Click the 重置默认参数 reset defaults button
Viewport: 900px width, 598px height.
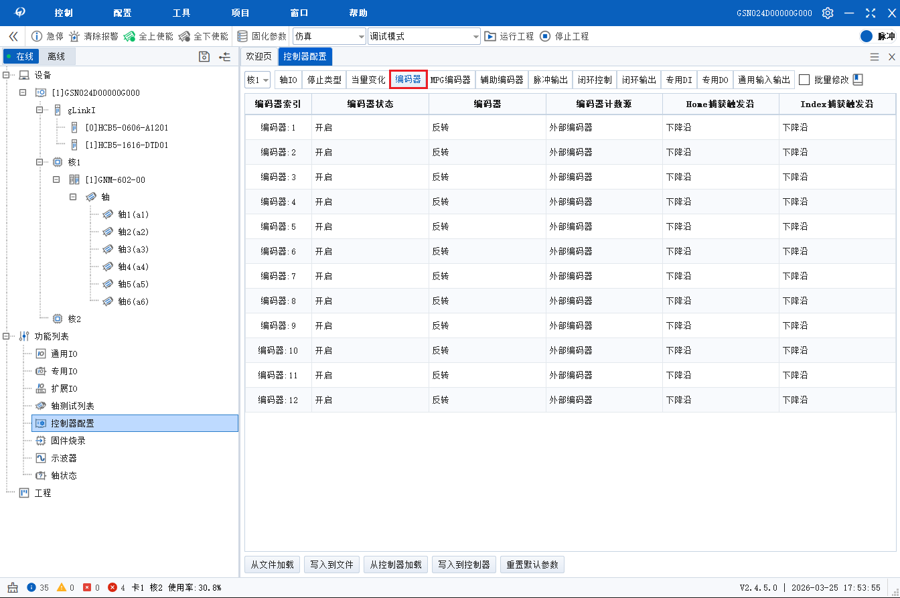532,565
